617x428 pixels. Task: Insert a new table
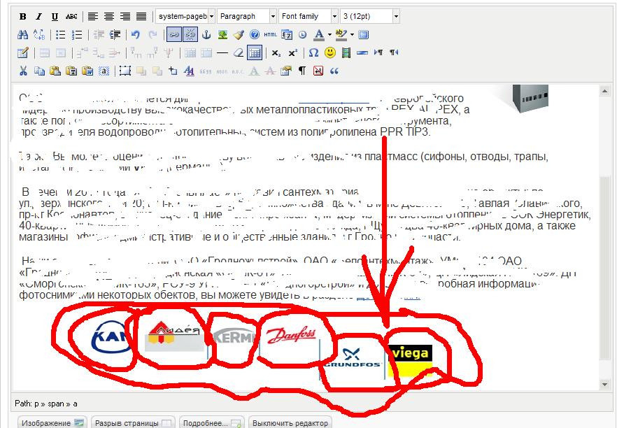(23, 52)
